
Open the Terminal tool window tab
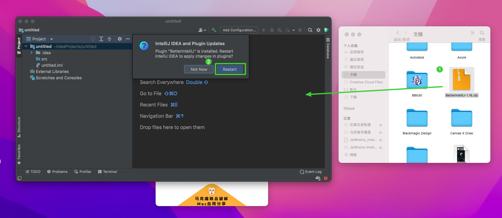107,172
